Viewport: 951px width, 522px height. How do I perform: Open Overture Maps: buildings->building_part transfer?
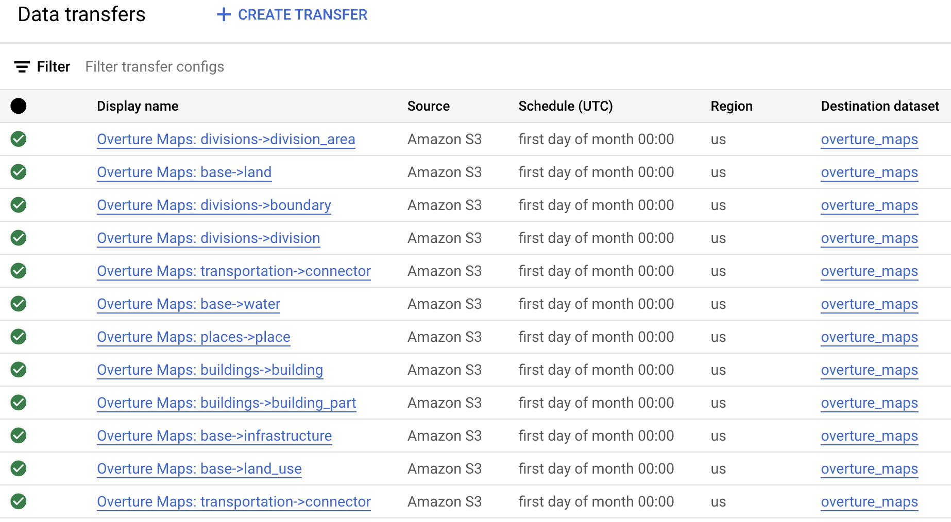tap(227, 403)
